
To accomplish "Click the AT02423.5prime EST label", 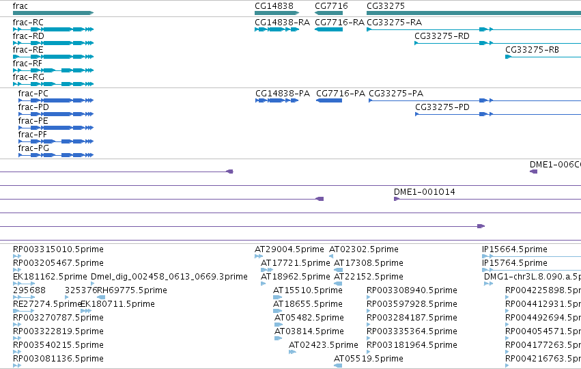I will click(324, 345).
